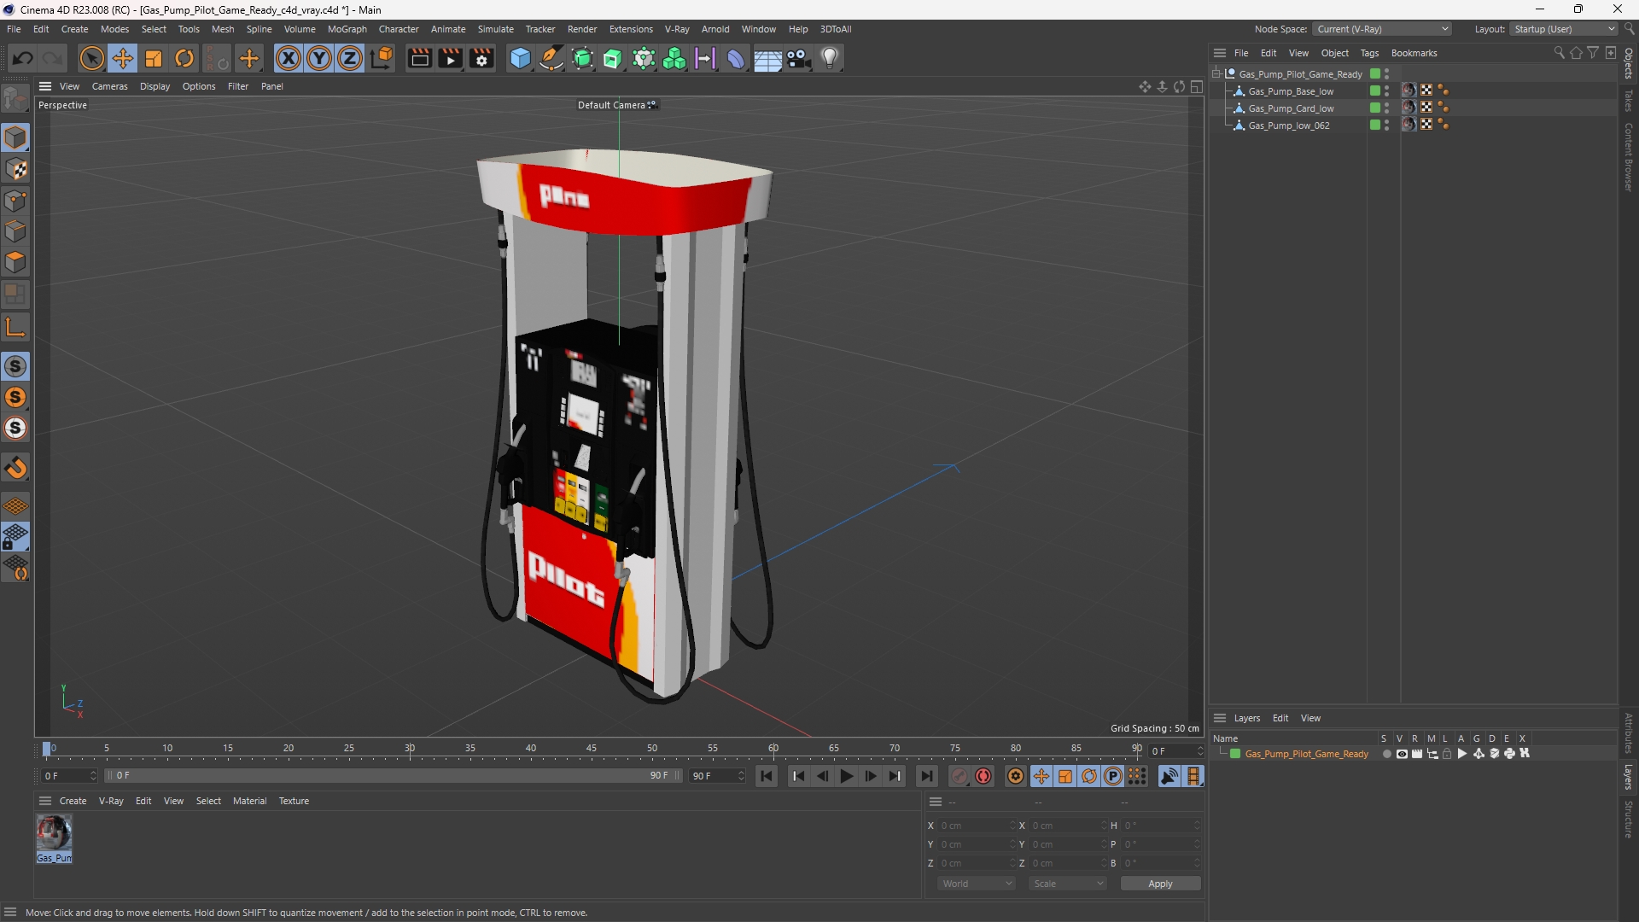1639x922 pixels.
Task: Click the search magnifier in Objects panel
Action: coord(1559,53)
